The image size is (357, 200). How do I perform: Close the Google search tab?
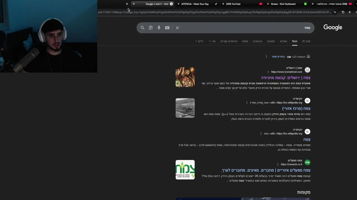pyautogui.click(x=134, y=4)
